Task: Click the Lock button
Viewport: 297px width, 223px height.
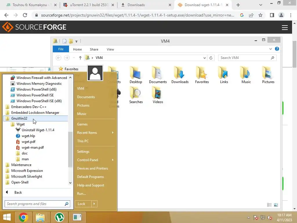Action: 83,204
